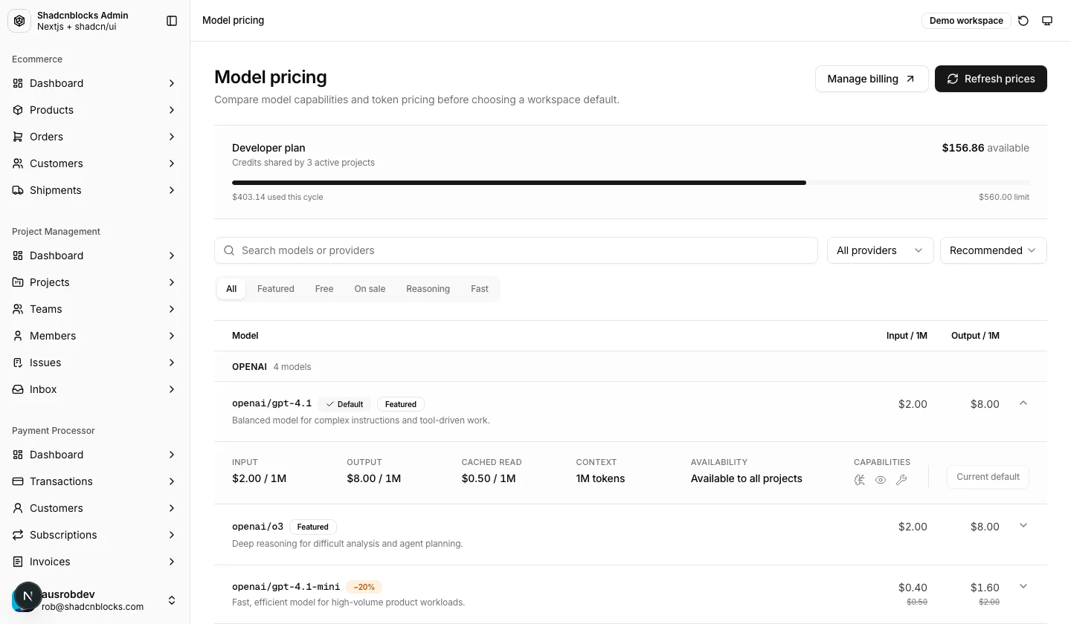Click the Payment Processor Dashboard icon
Viewport: 1071px width, 624px height.
click(18, 455)
